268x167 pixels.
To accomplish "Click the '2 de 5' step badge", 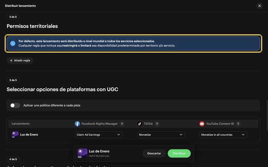I will point(13,17).
